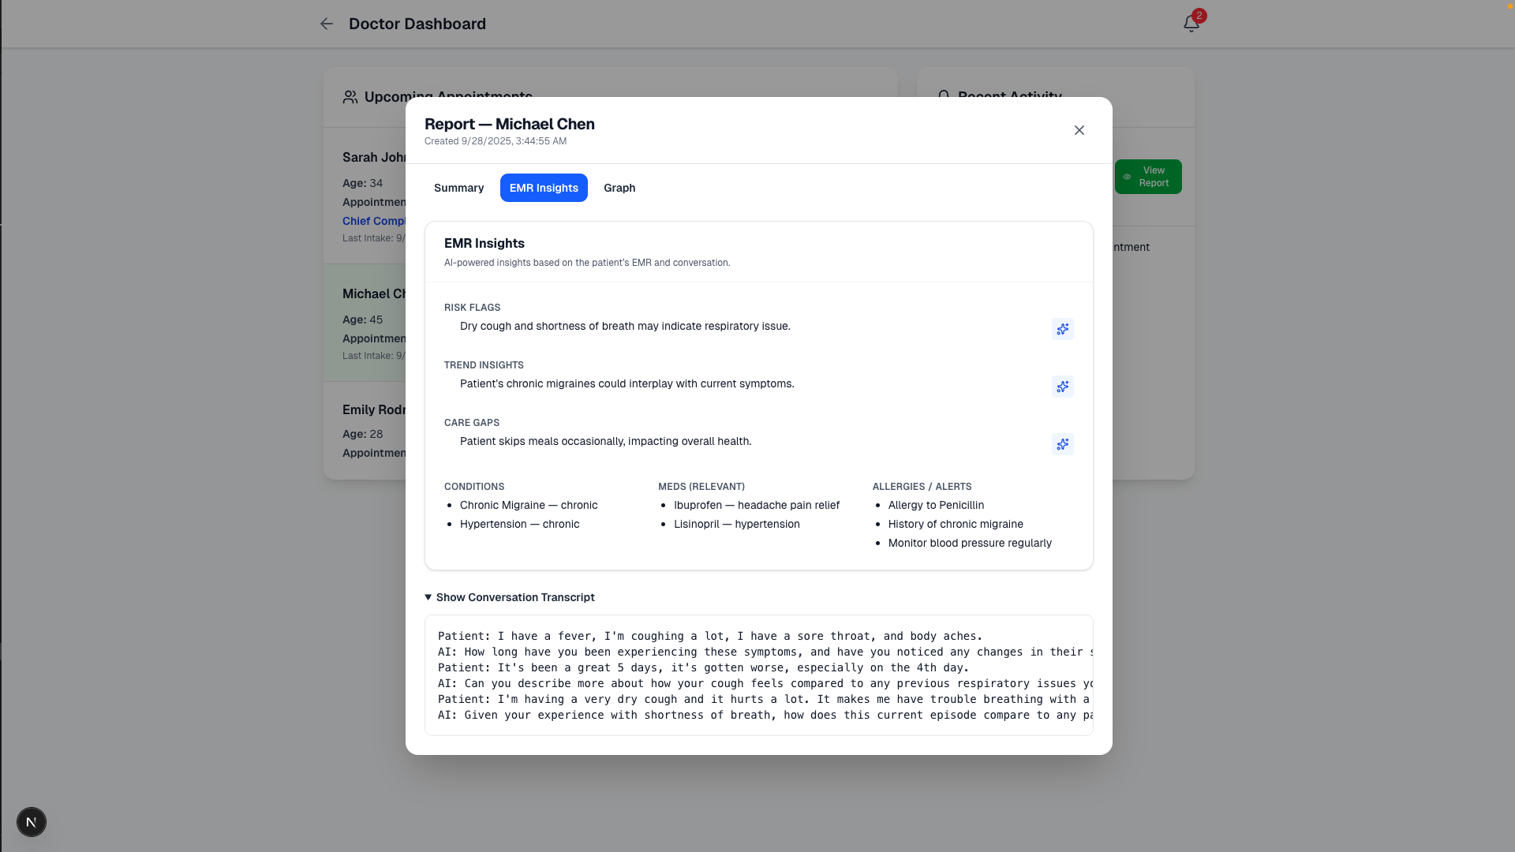Click the AI sparkle icon for Trend Insights
The height and width of the screenshot is (852, 1515).
tap(1062, 387)
